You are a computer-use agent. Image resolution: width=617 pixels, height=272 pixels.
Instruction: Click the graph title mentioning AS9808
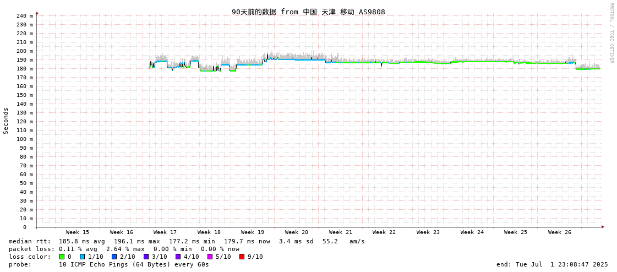tap(308, 12)
